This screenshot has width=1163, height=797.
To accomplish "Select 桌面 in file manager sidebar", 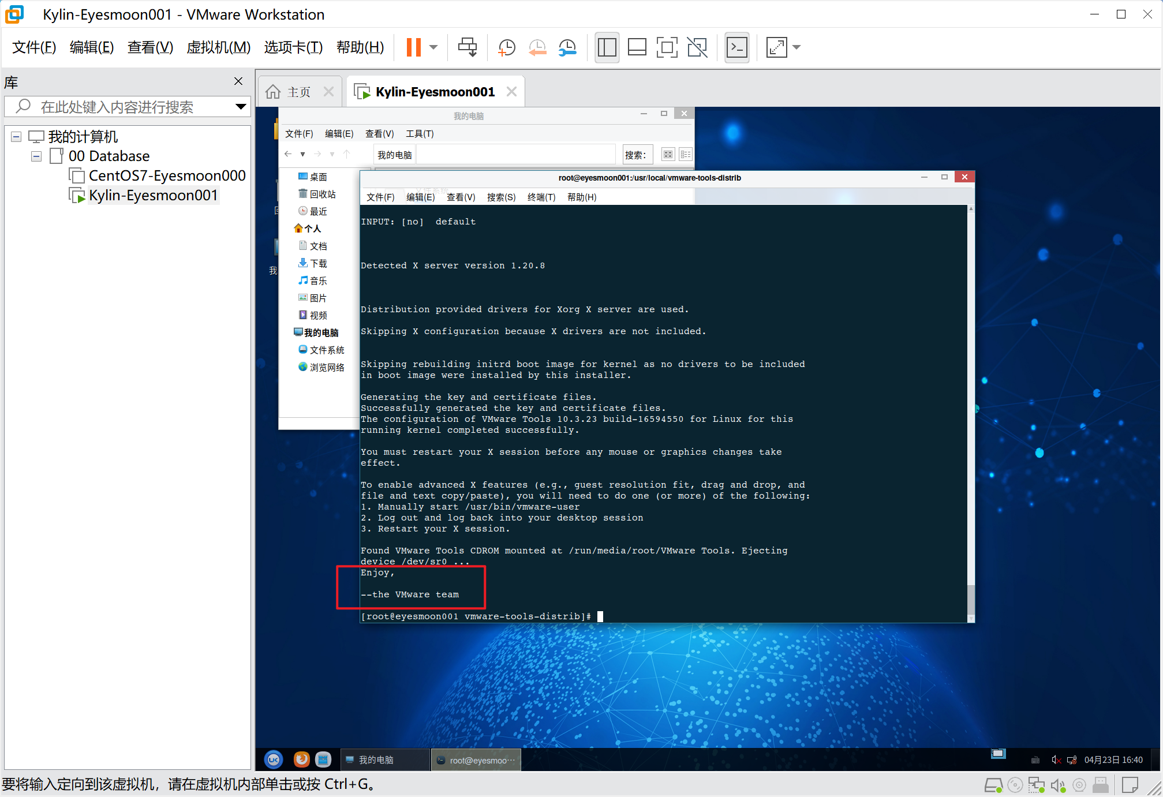I will pos(313,177).
